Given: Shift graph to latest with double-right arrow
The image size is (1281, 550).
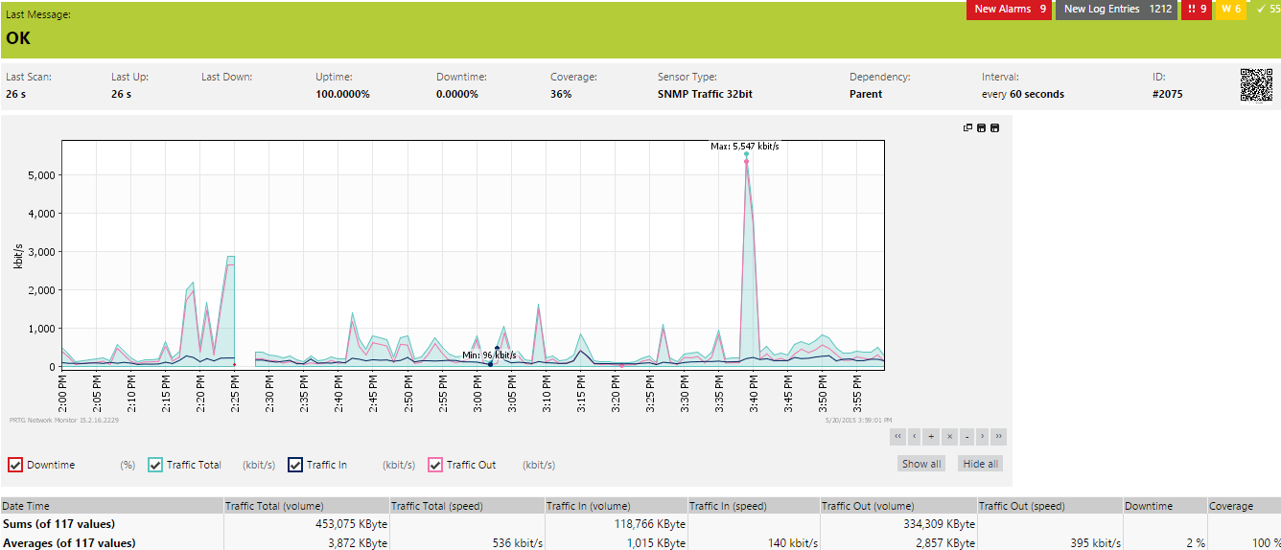Looking at the screenshot, I should coord(999,437).
